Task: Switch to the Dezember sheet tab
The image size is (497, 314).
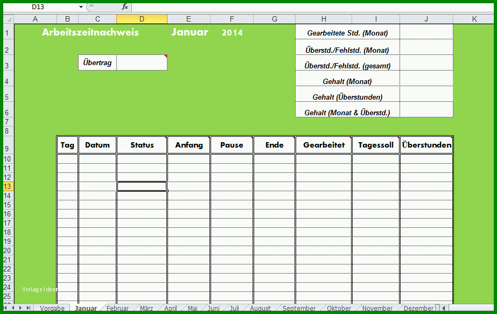Action: coord(418,308)
